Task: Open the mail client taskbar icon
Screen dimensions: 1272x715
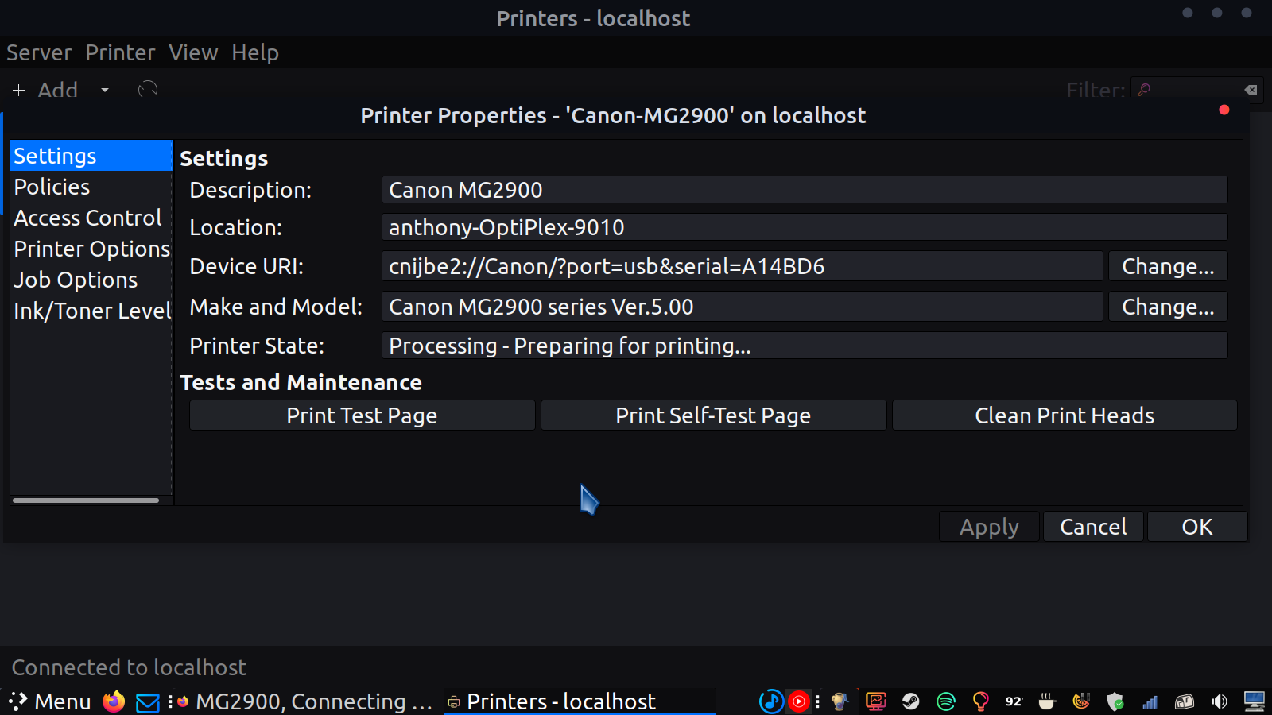Action: click(148, 702)
